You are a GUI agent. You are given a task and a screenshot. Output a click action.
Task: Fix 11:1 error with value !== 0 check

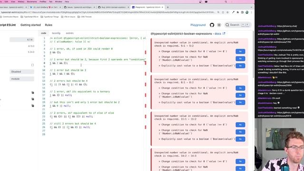tap(240, 124)
